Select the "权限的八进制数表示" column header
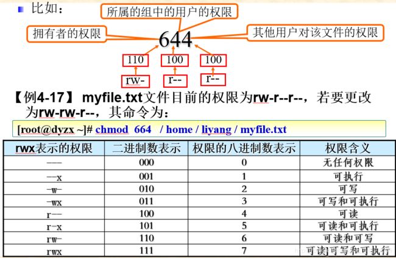Image resolution: width=396 pixels, height=258 pixels. [x=244, y=148]
